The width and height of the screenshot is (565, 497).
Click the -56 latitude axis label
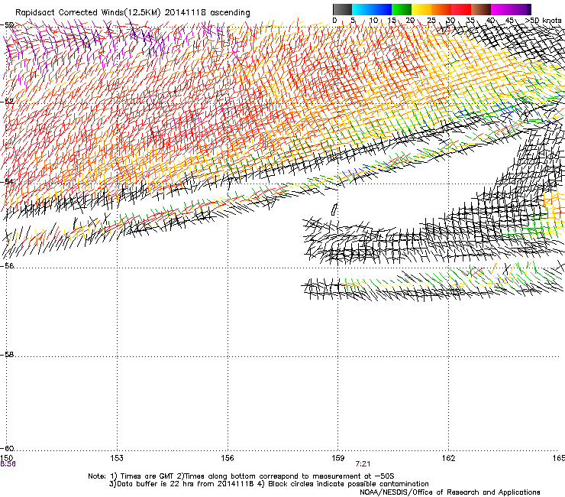[7, 265]
